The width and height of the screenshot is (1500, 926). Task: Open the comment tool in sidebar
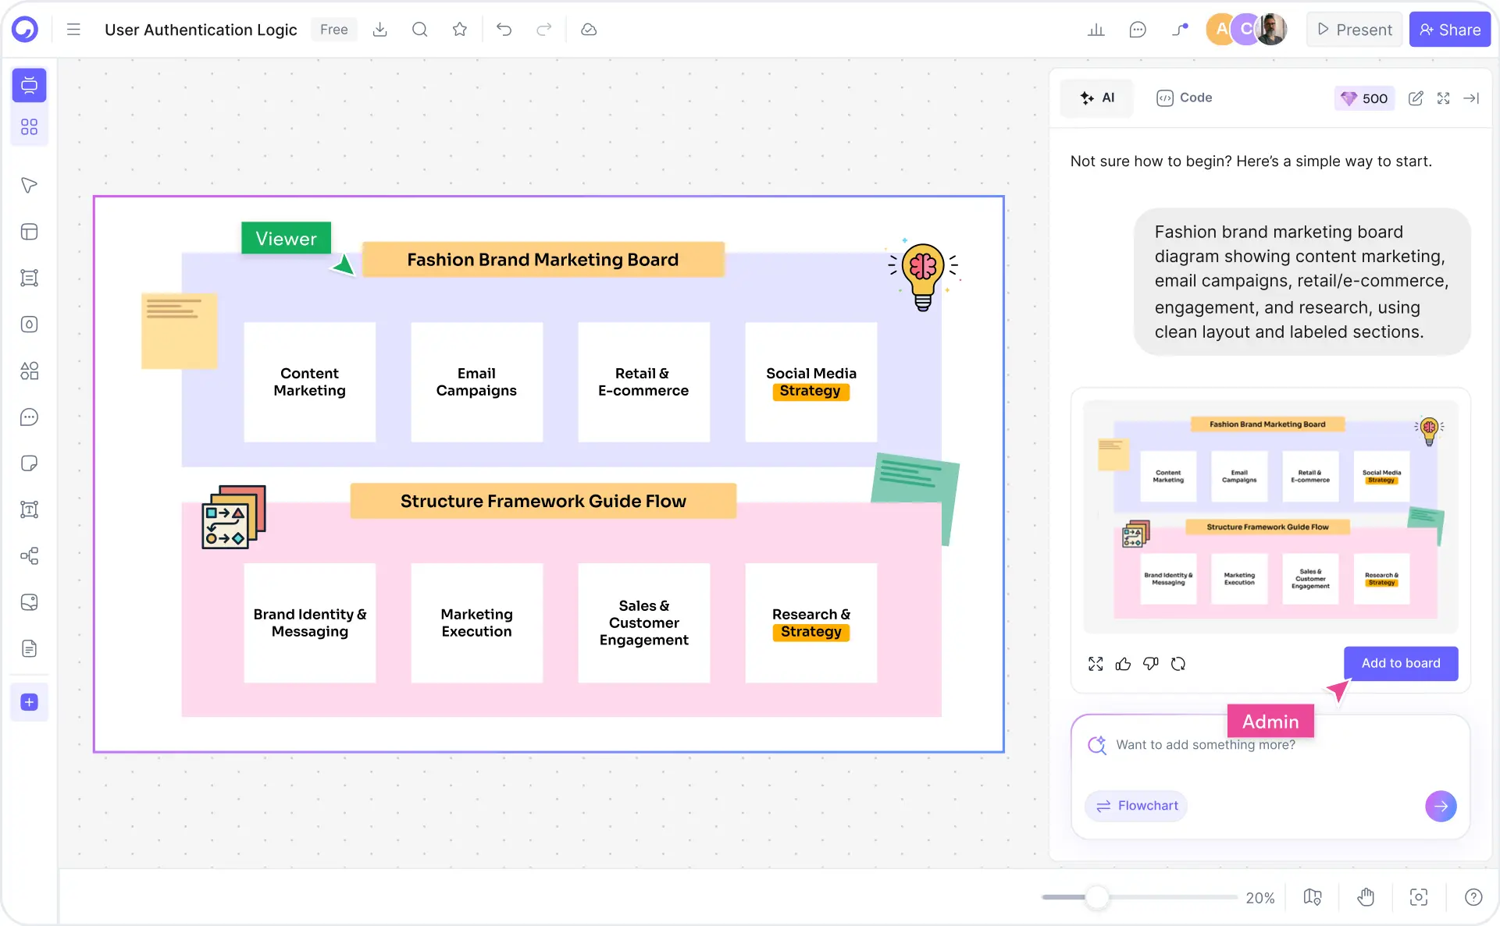click(29, 417)
